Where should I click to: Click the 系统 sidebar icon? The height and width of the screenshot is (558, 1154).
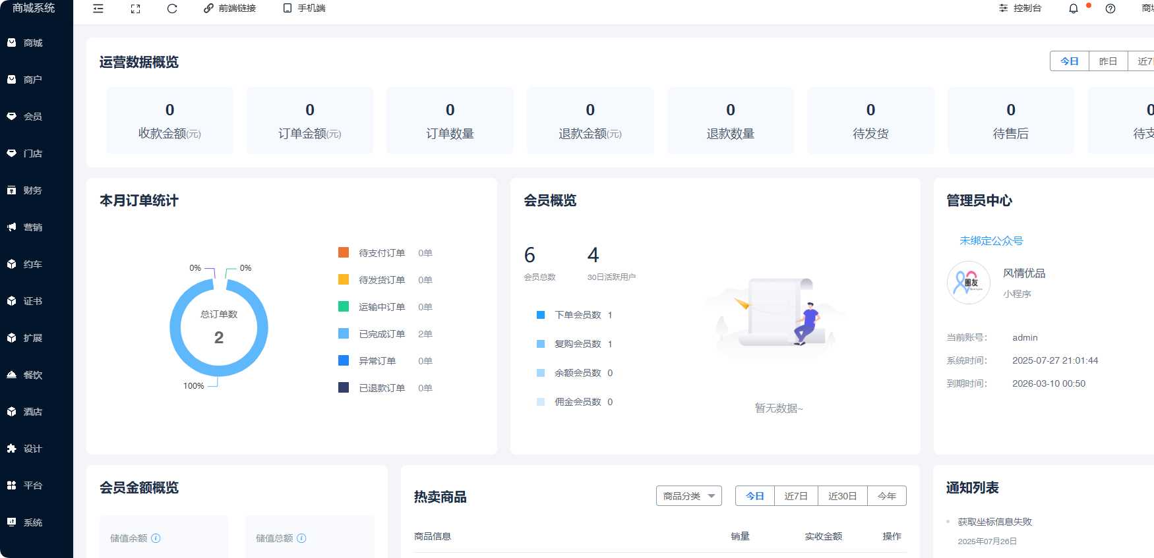(11, 522)
